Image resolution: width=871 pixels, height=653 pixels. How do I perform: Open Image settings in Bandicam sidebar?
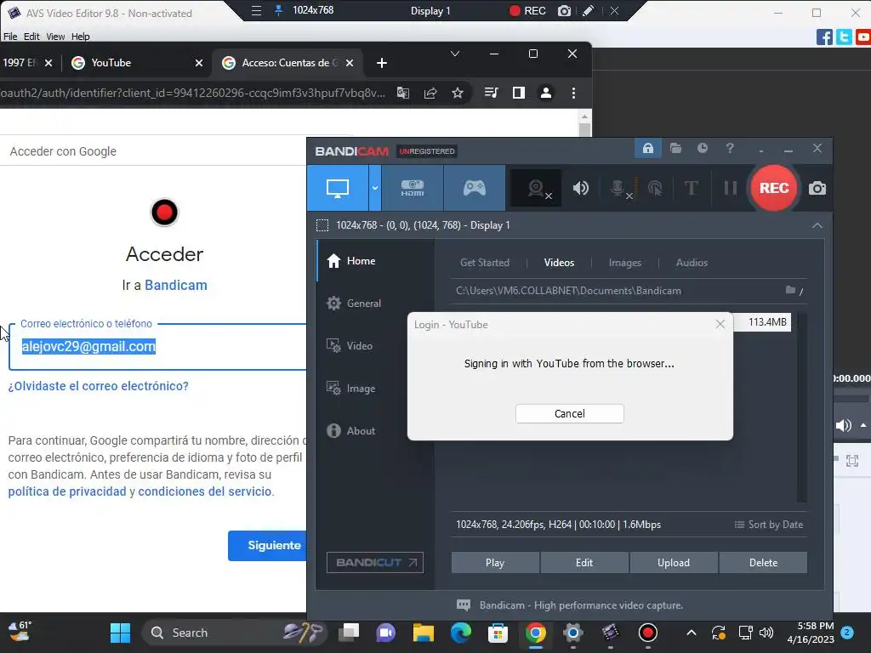tap(351, 388)
